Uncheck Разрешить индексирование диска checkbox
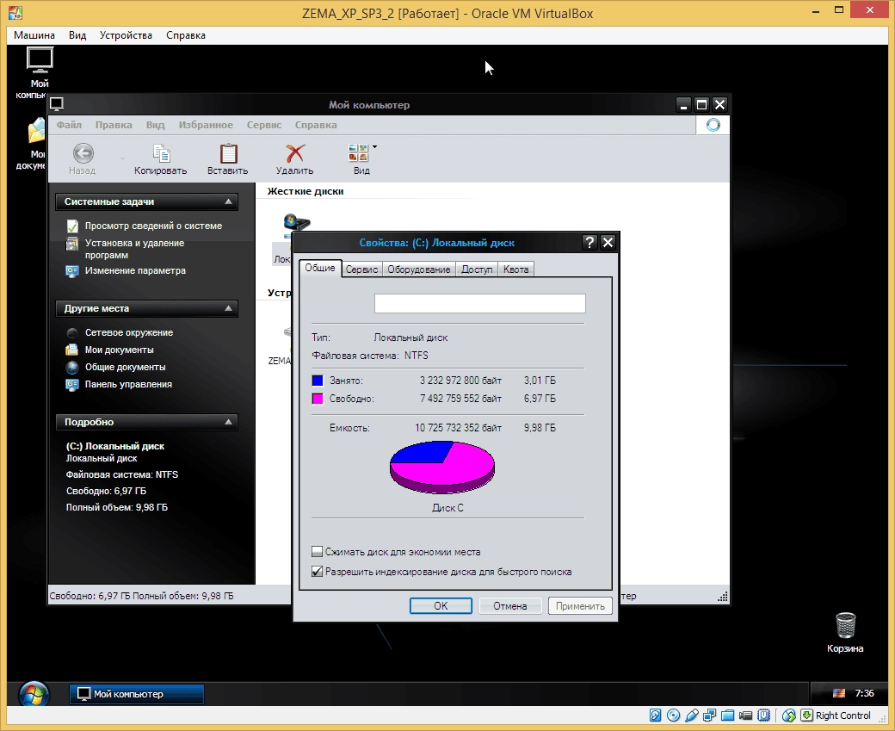Viewport: 895px width, 731px height. coord(318,571)
